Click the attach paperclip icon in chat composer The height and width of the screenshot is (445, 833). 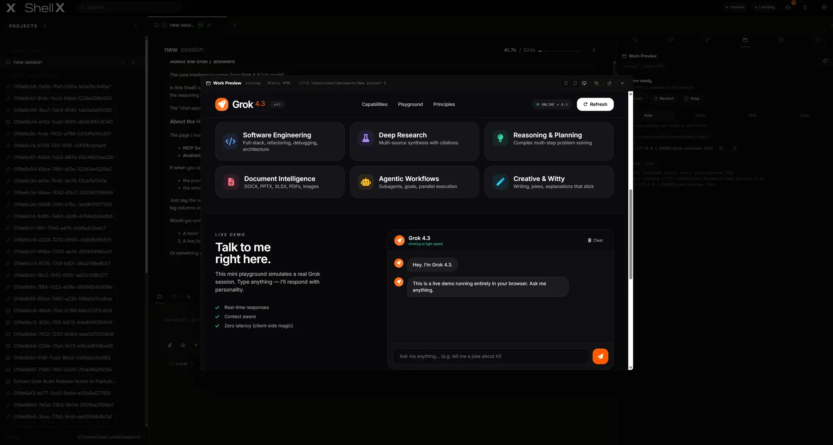tap(170, 345)
